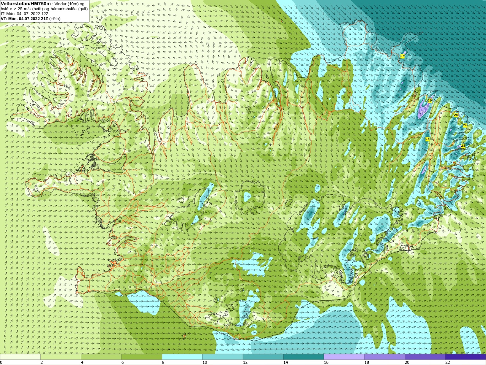Click the scale number "14" on the legend
Screen dimensions: 486x365
286,362
